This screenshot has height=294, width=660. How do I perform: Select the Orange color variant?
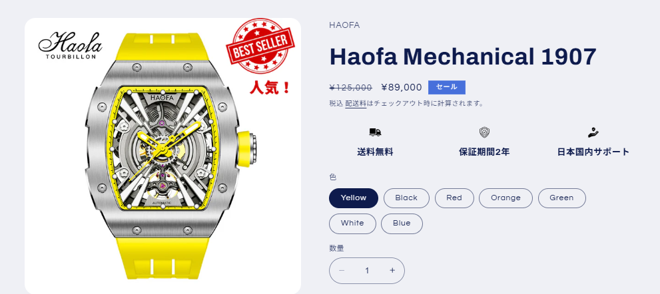click(505, 198)
